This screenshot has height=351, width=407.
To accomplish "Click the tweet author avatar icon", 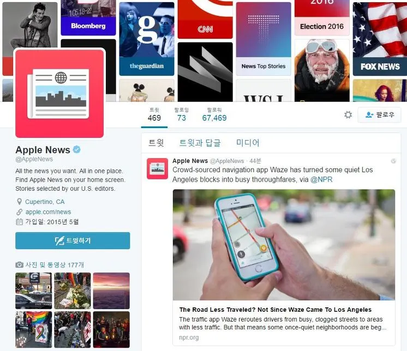I will tap(157, 168).
